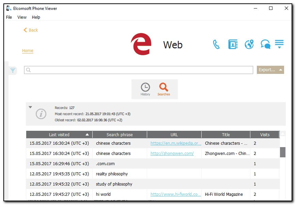Viewport: 296px width, 205px height.
Task: Open the hi-fiworld.co URL link
Action: click(175, 194)
